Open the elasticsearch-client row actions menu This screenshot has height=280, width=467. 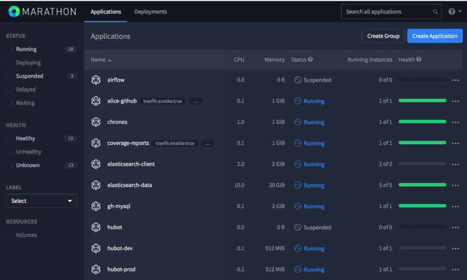(x=455, y=164)
